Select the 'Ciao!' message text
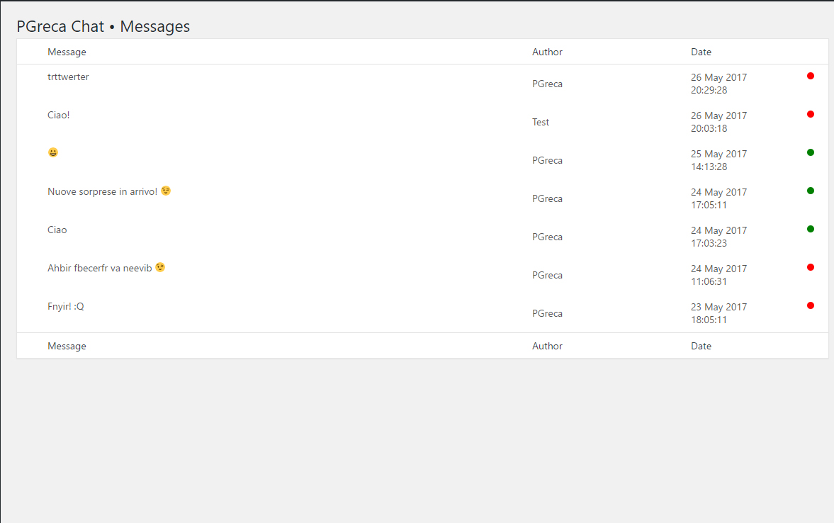 tap(59, 115)
